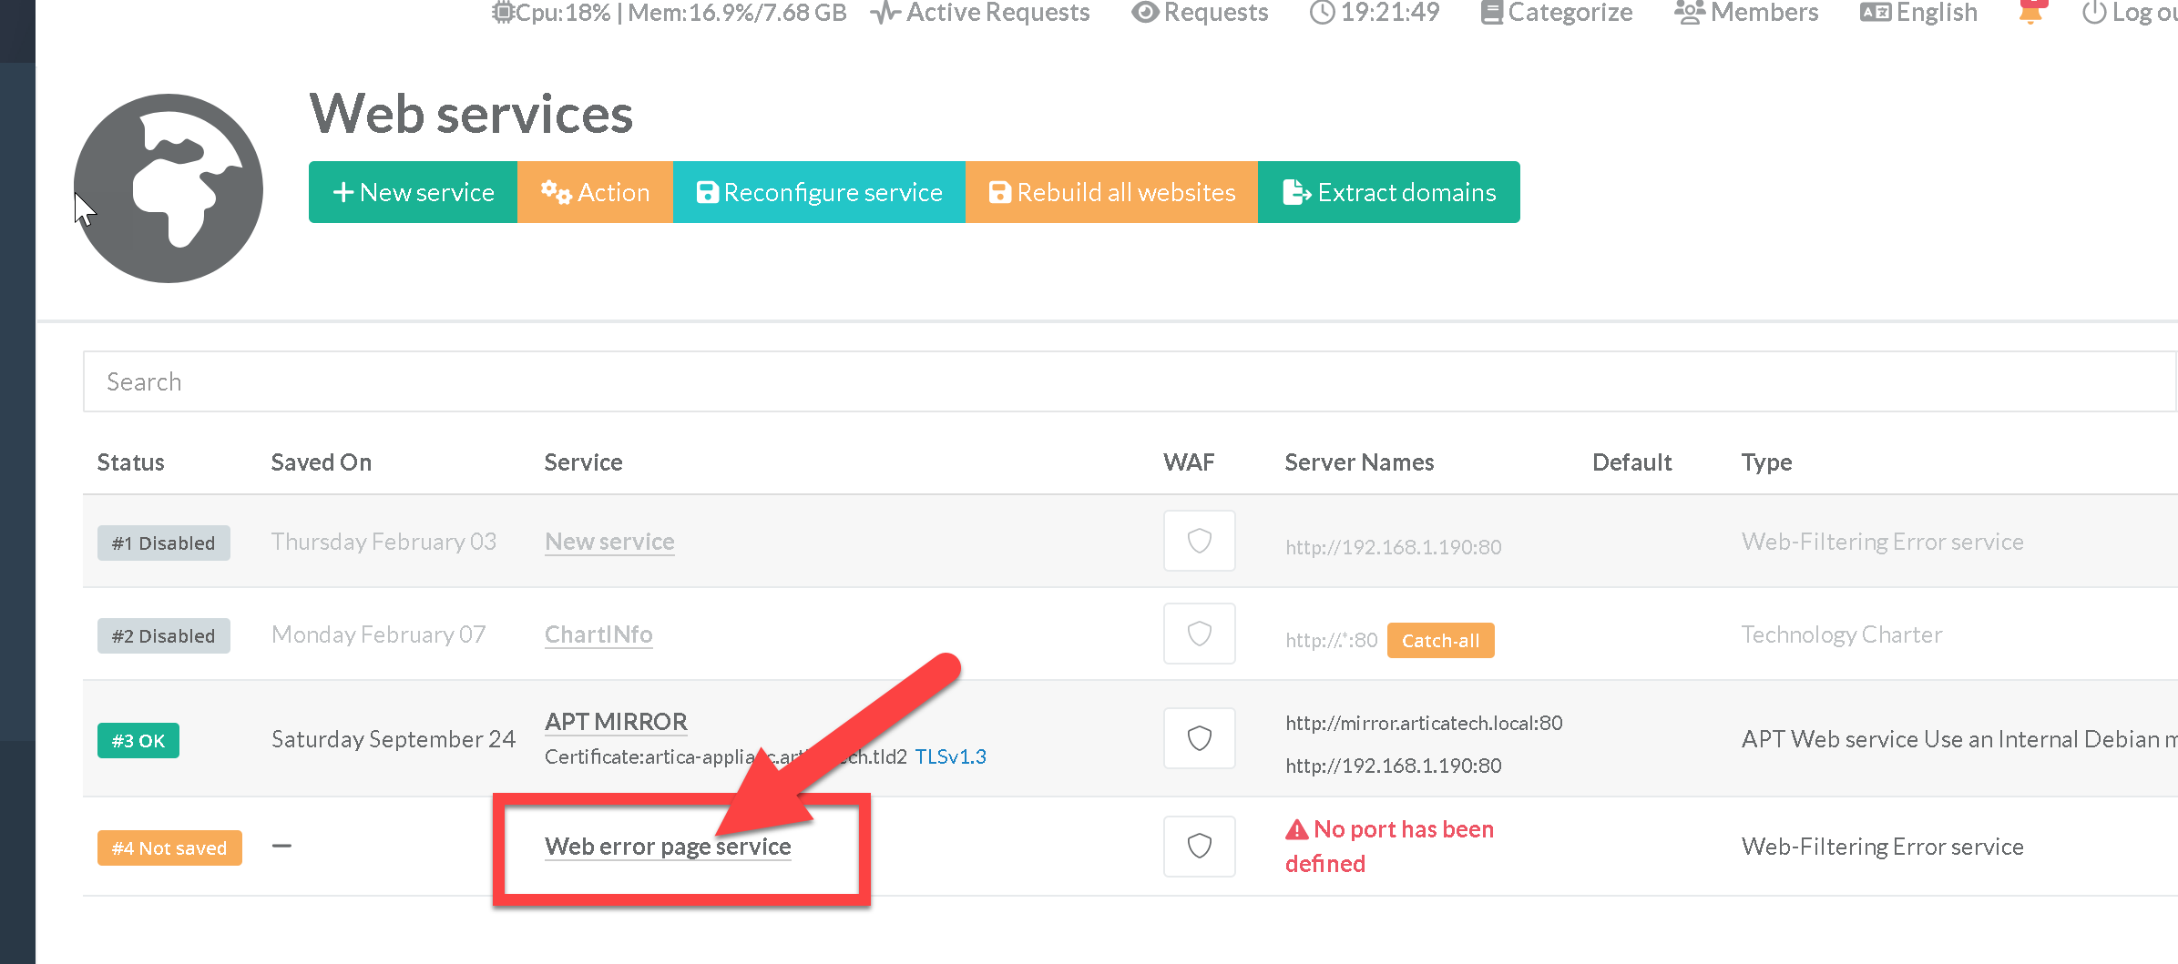Click Reconfigure service button
The height and width of the screenshot is (964, 2178).
point(819,192)
